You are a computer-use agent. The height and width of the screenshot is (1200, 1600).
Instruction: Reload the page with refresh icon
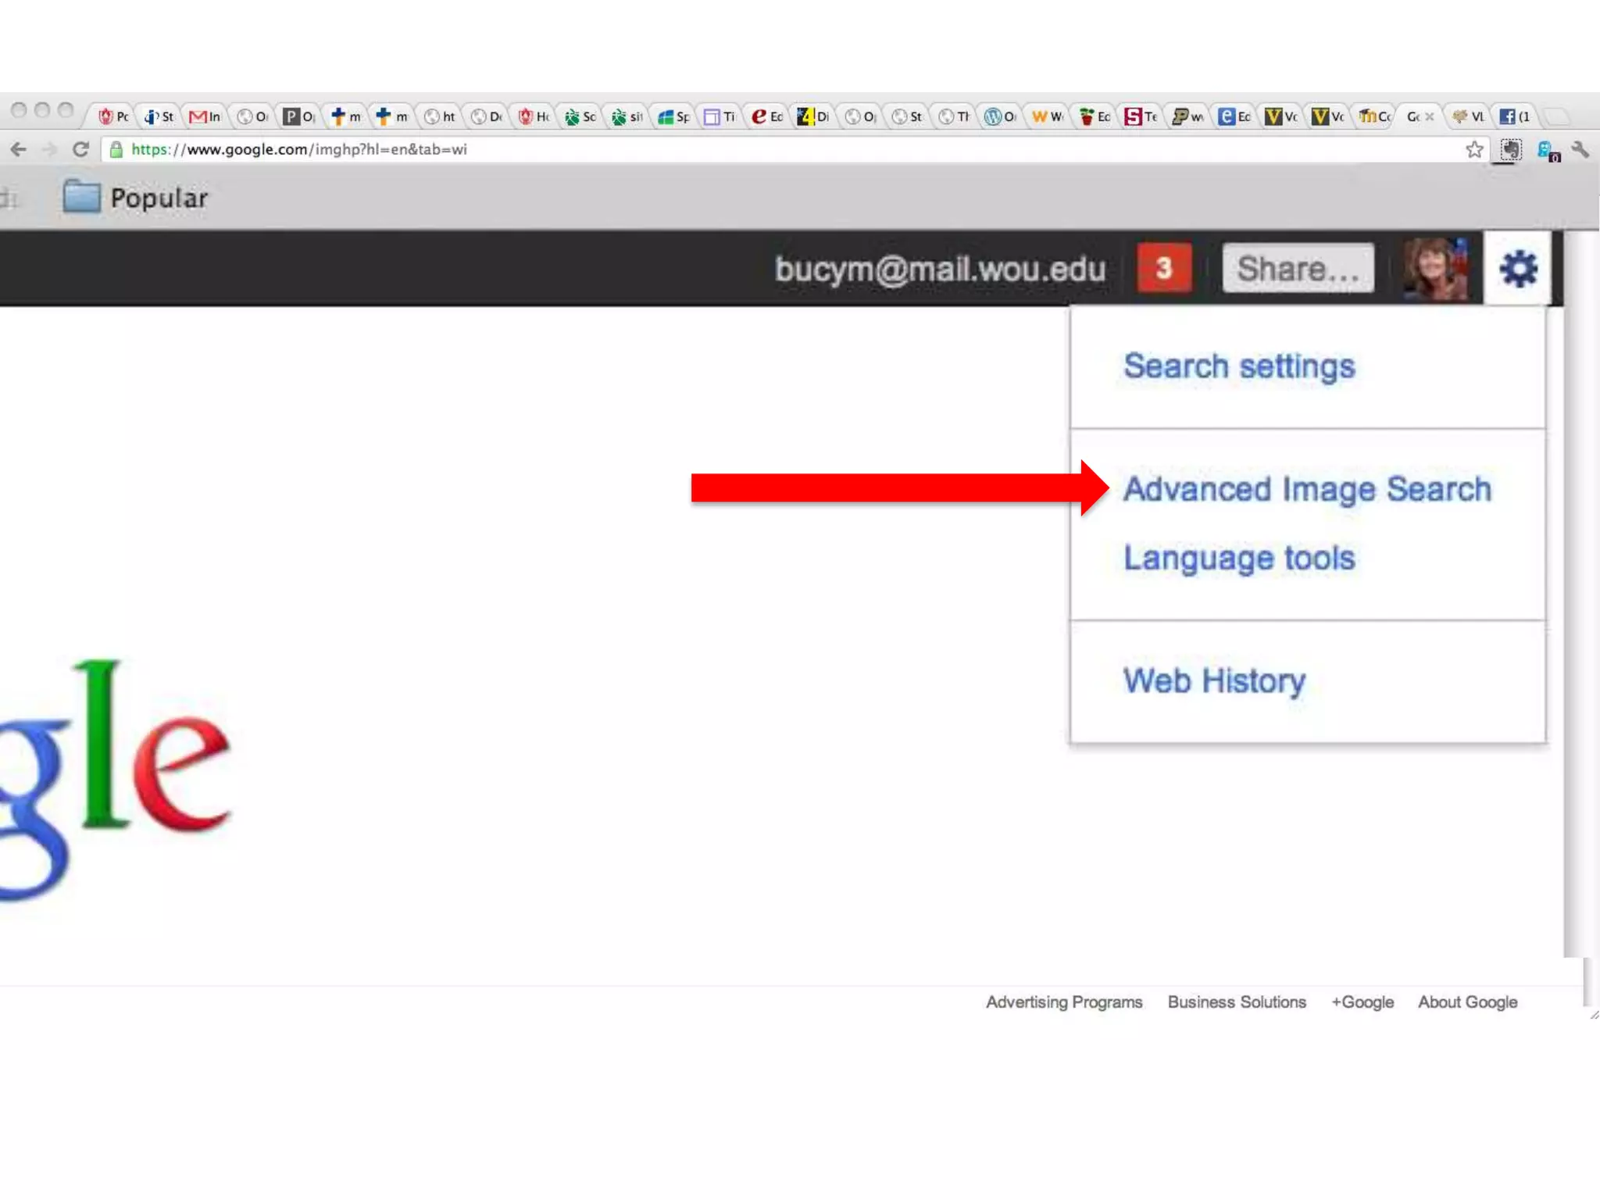pos(80,149)
